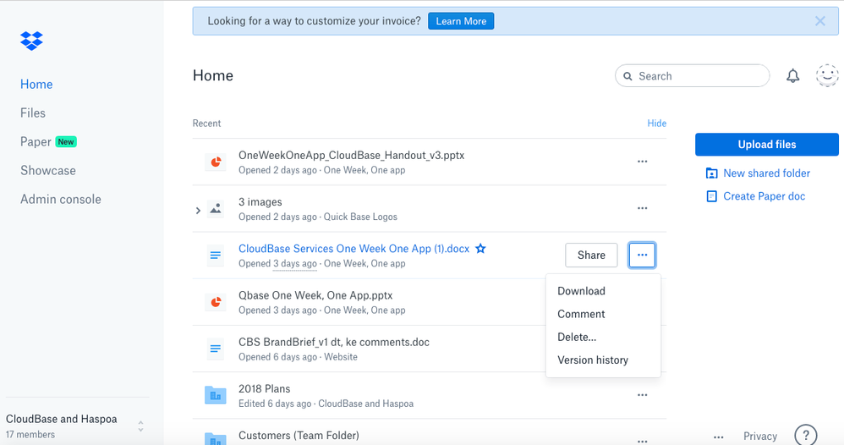Open Showcase in the sidebar

48,171
